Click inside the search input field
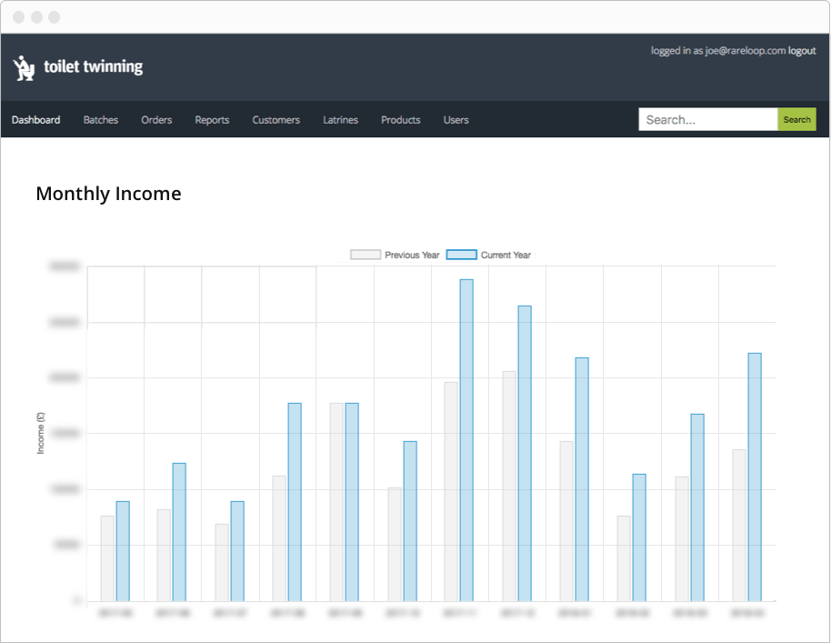 coord(707,119)
